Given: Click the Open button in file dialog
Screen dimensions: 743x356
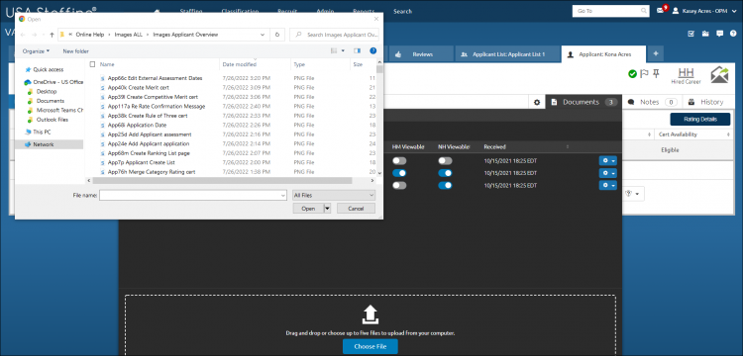Looking at the screenshot, I should 308,209.
